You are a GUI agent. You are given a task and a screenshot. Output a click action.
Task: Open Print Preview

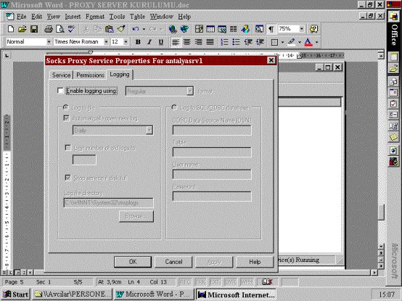(x=60, y=29)
